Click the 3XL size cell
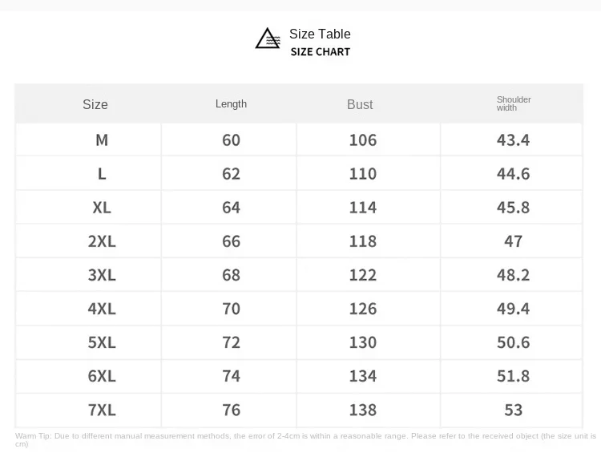This screenshot has width=601, height=457. 102,275
